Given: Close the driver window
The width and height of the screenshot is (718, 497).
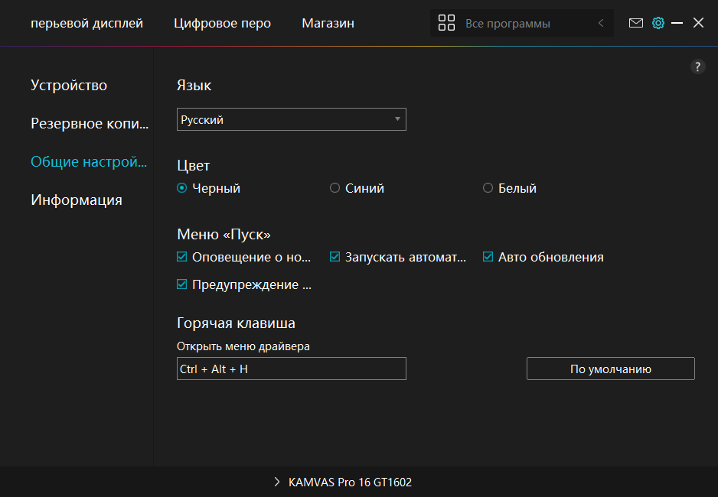Looking at the screenshot, I should coord(698,23).
